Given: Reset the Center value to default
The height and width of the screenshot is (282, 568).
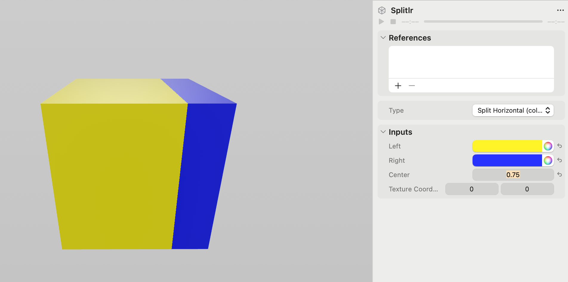Looking at the screenshot, I should 560,174.
